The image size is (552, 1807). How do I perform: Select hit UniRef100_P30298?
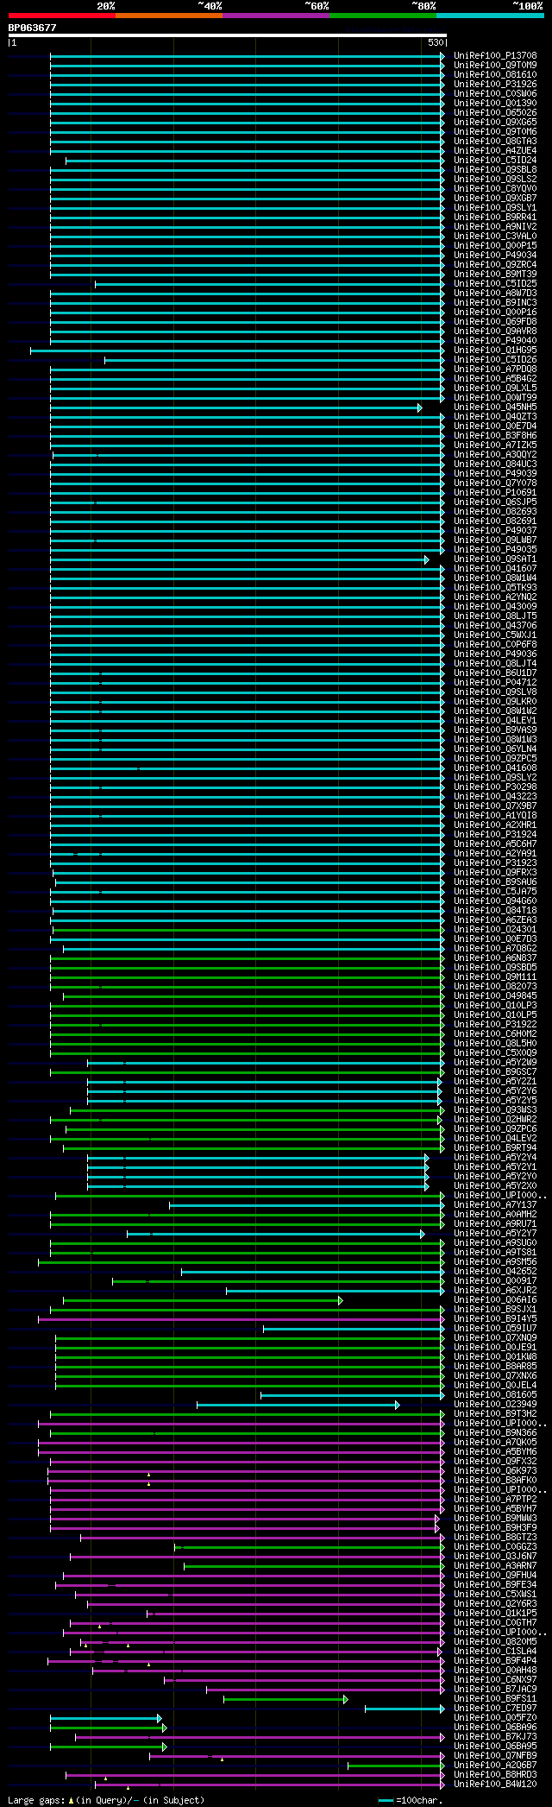point(495,787)
